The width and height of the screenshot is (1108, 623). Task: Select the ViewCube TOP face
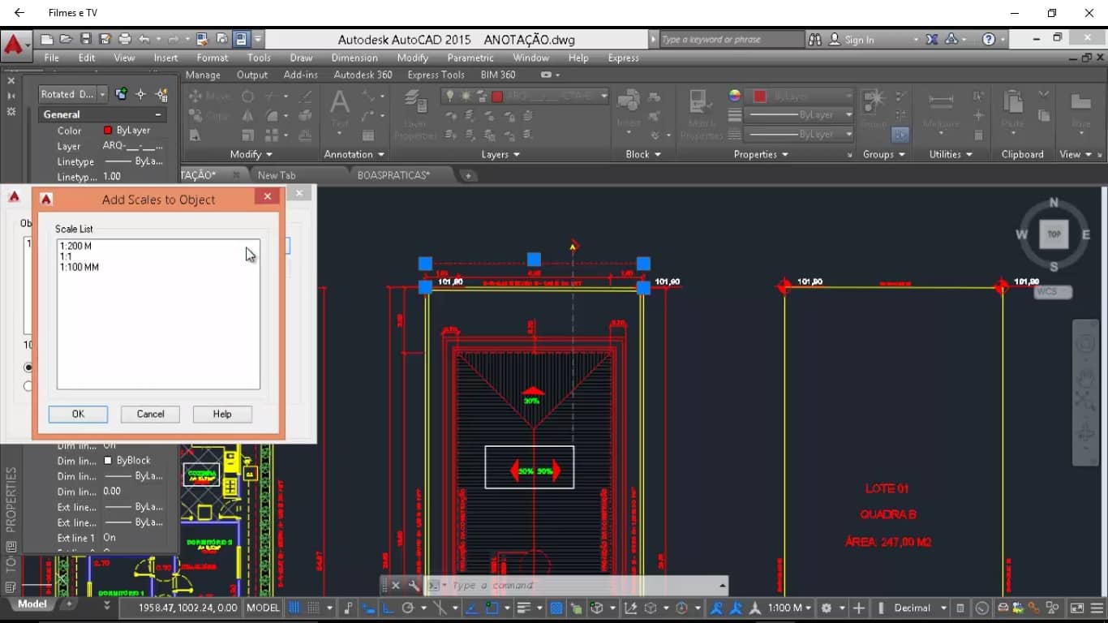coord(1054,234)
